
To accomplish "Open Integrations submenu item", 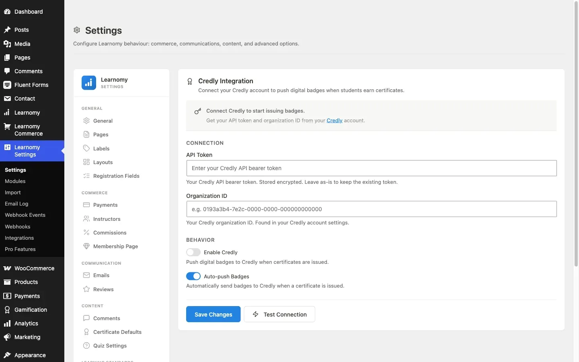I will tap(19, 238).
